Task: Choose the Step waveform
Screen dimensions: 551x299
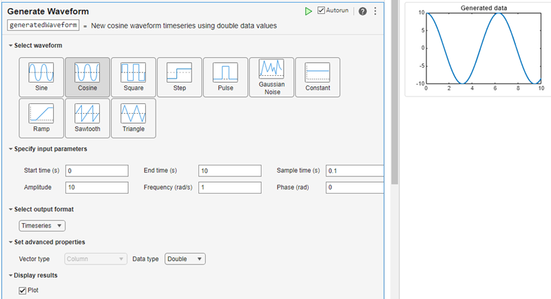Action: [179, 76]
